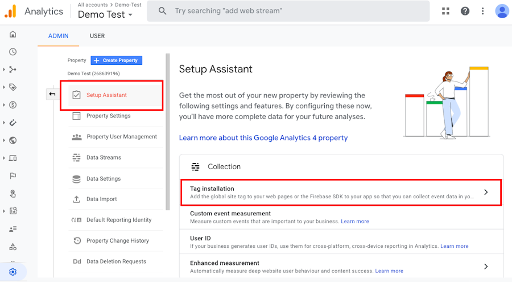
Task: Open the Realtime clock icon in sidebar
Action: tap(13, 52)
